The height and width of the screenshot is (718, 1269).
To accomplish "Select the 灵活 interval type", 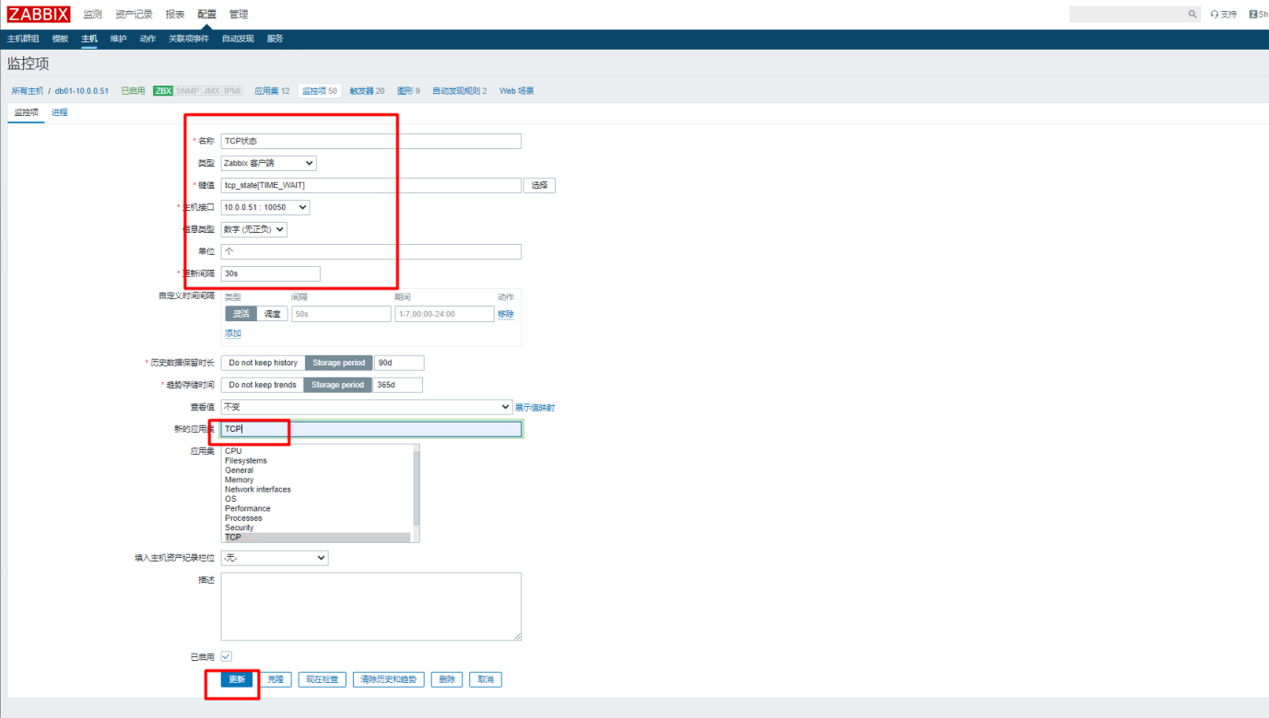I will 241,314.
